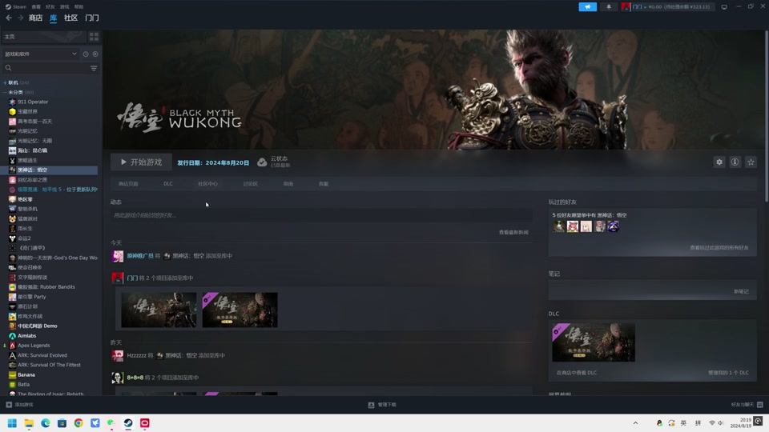Click 管理我的 1 个 DLC link

click(x=728, y=373)
